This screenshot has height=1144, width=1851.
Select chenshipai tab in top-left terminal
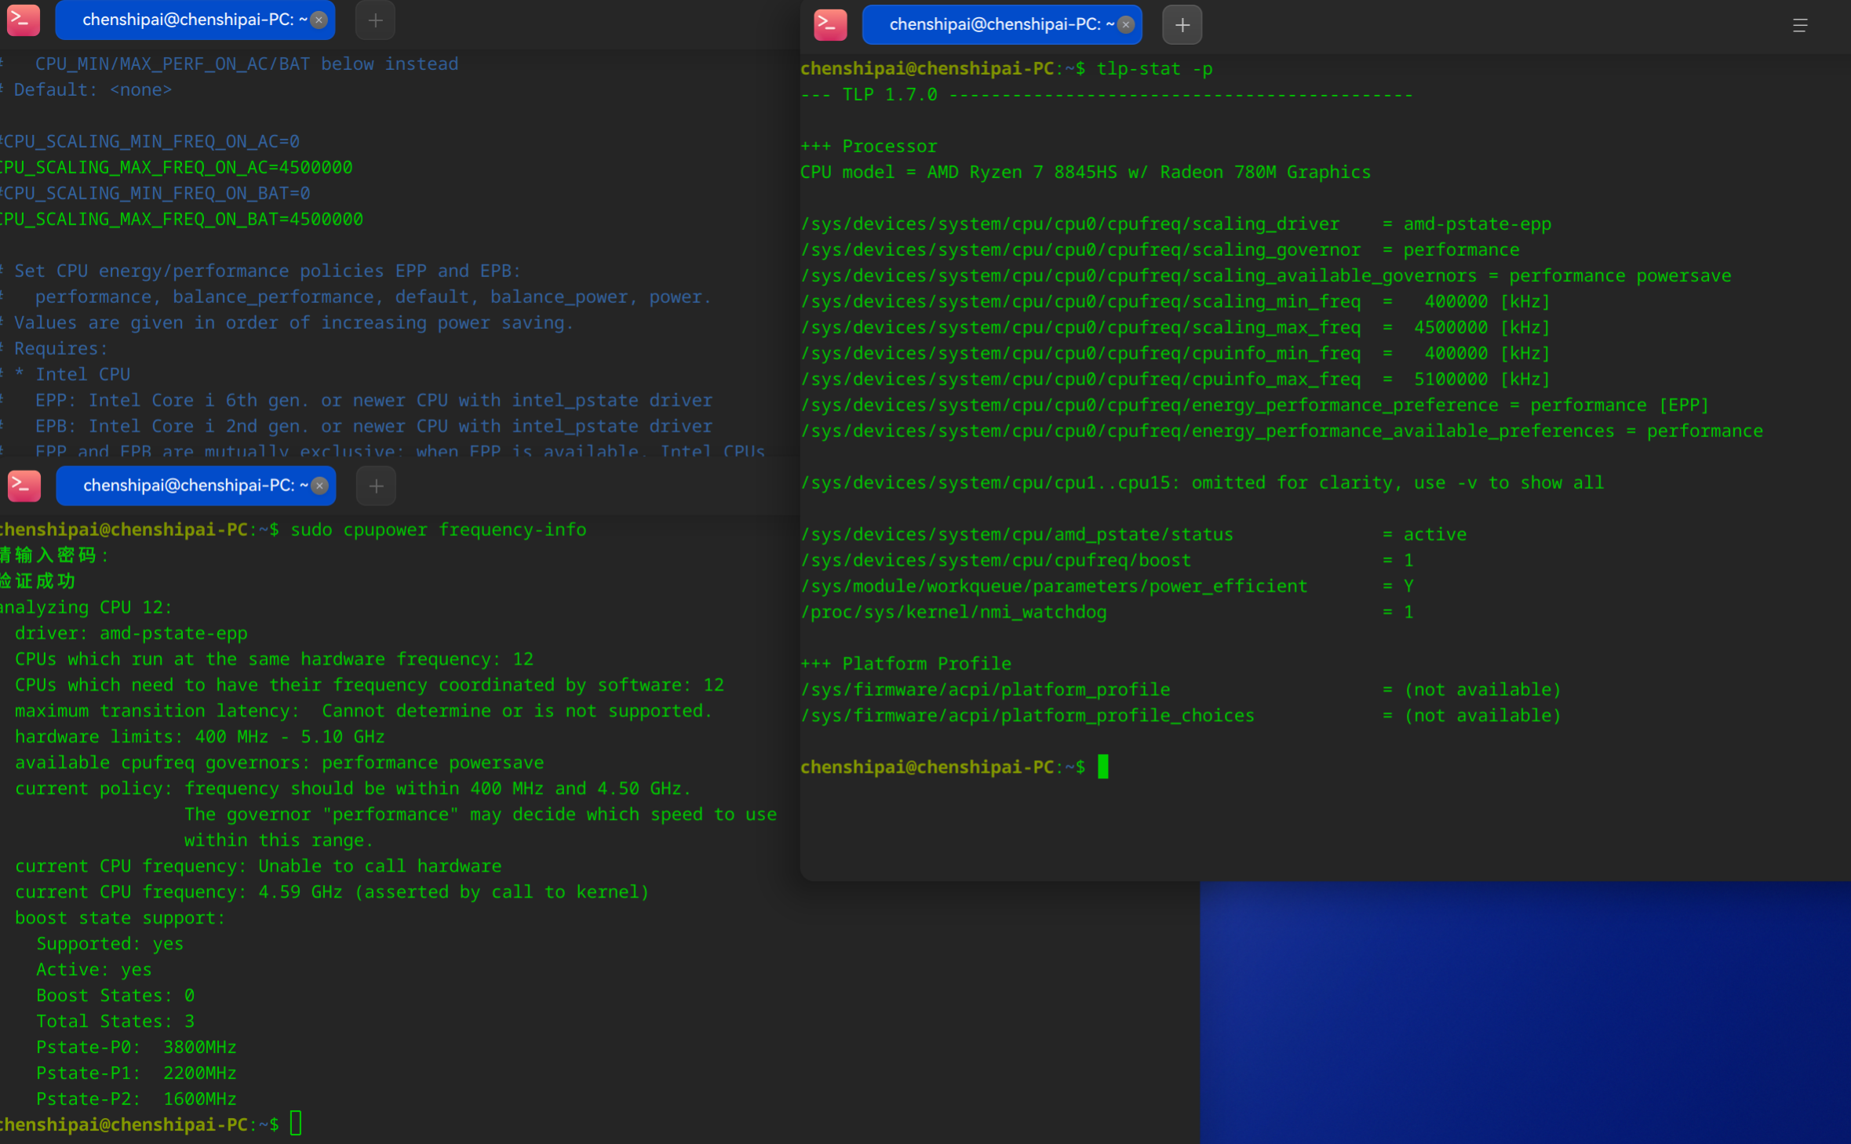195,20
